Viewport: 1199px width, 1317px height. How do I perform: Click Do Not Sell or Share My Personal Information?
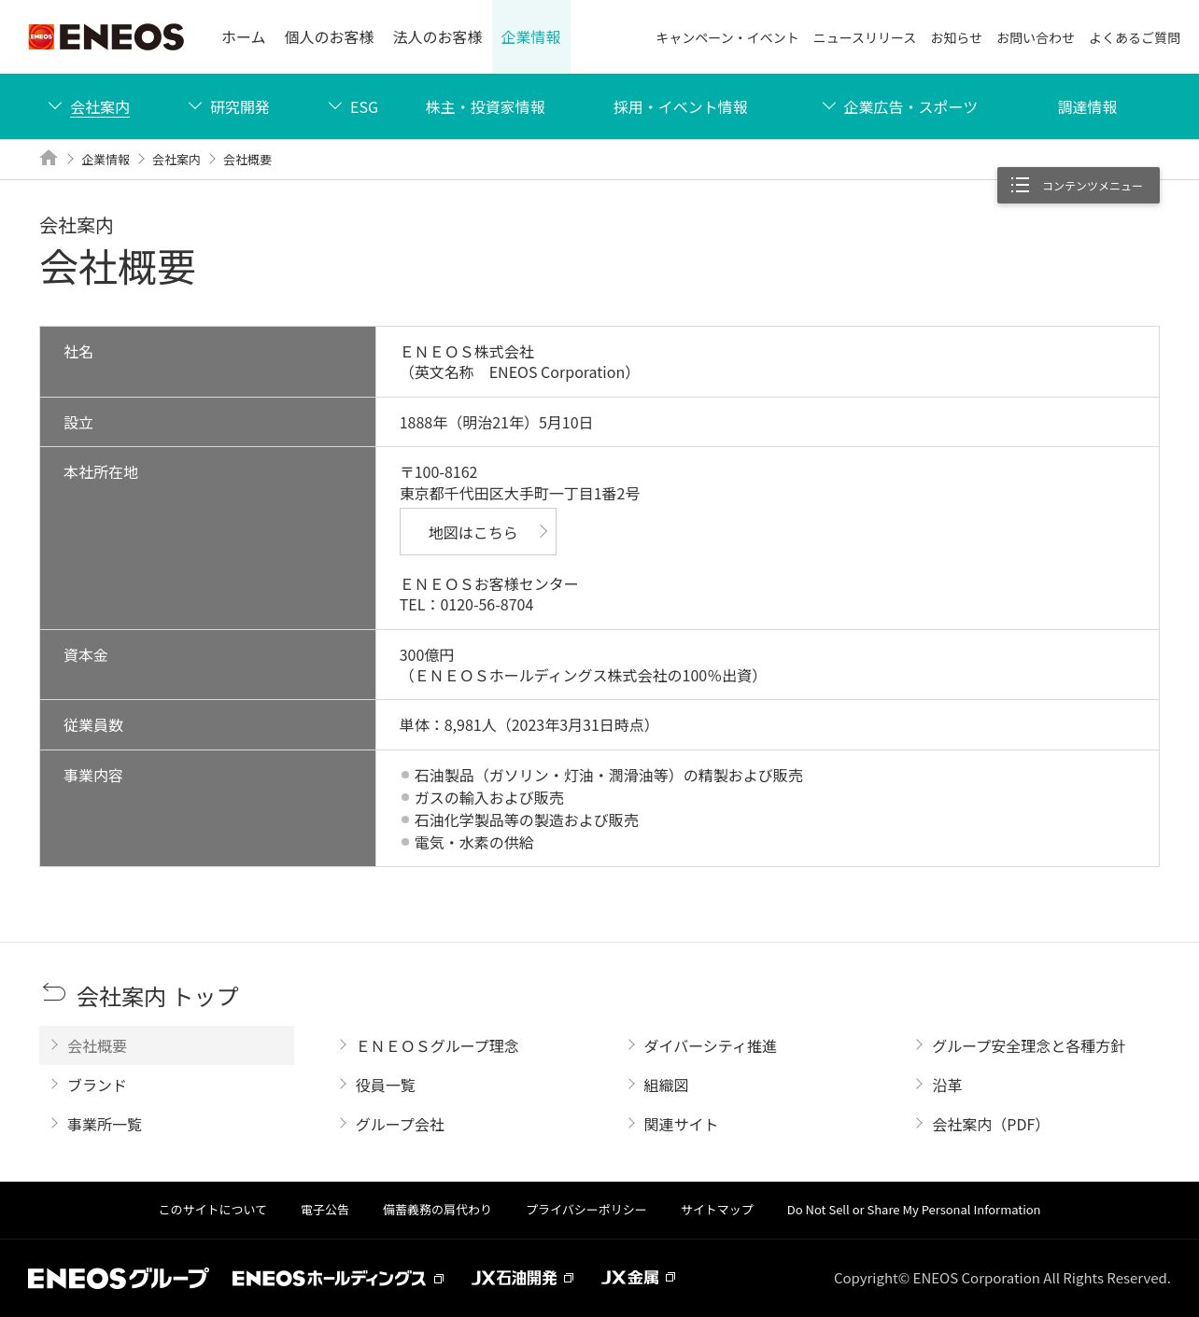point(913,1210)
